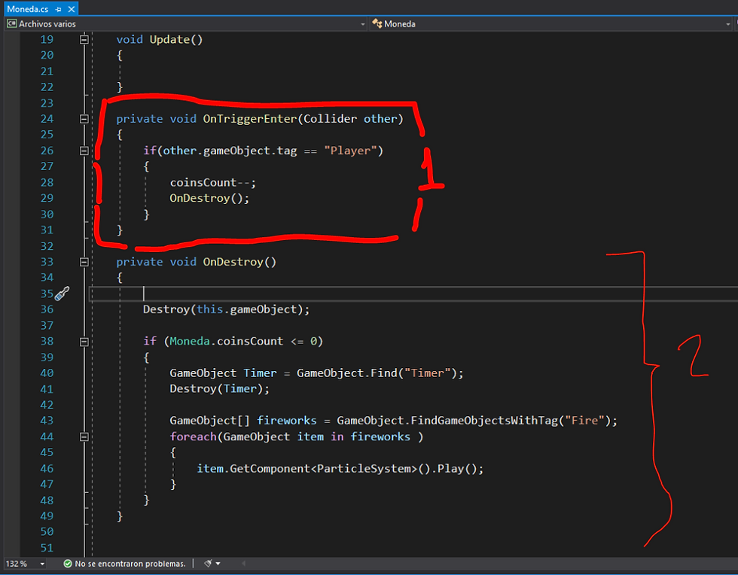
Task: Click 'Destroy(Timer);' on line 41
Action: [x=219, y=389]
